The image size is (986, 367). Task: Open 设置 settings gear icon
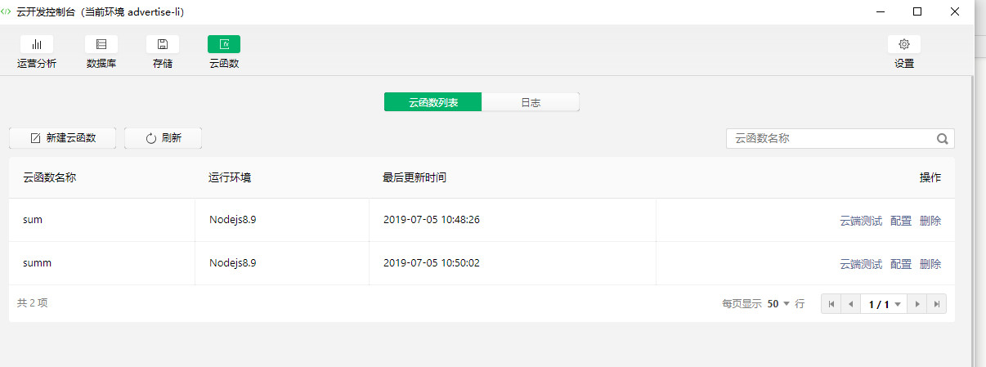click(x=904, y=44)
